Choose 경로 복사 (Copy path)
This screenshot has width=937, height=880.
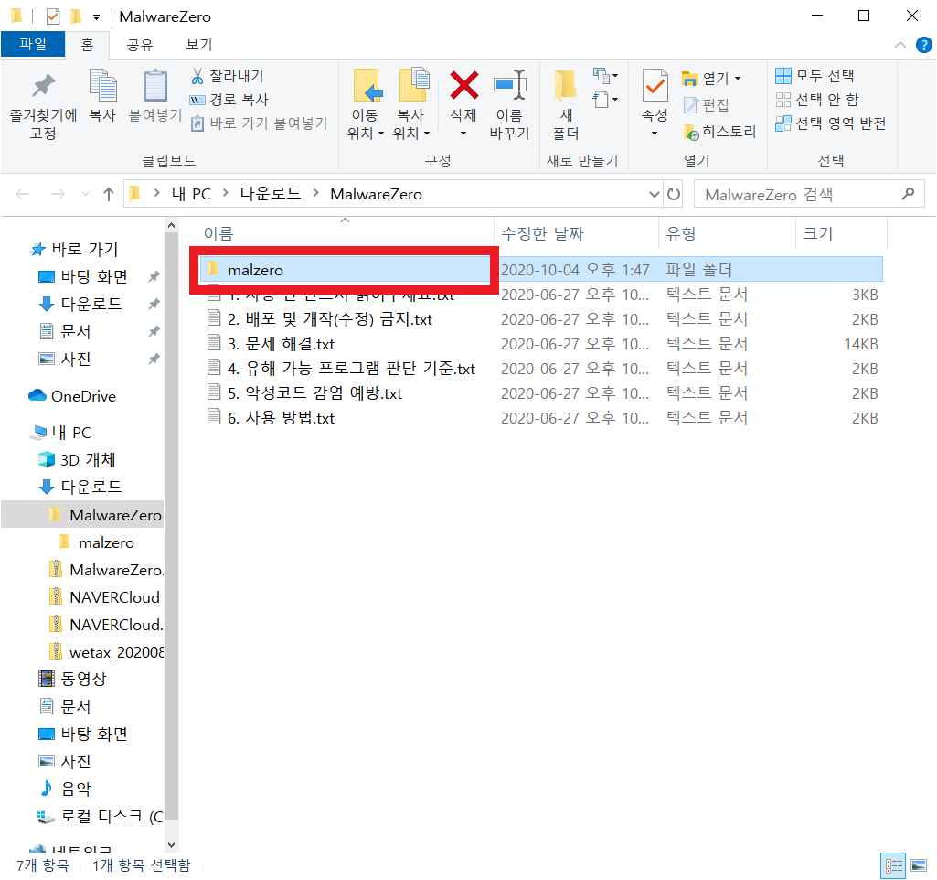tap(229, 99)
